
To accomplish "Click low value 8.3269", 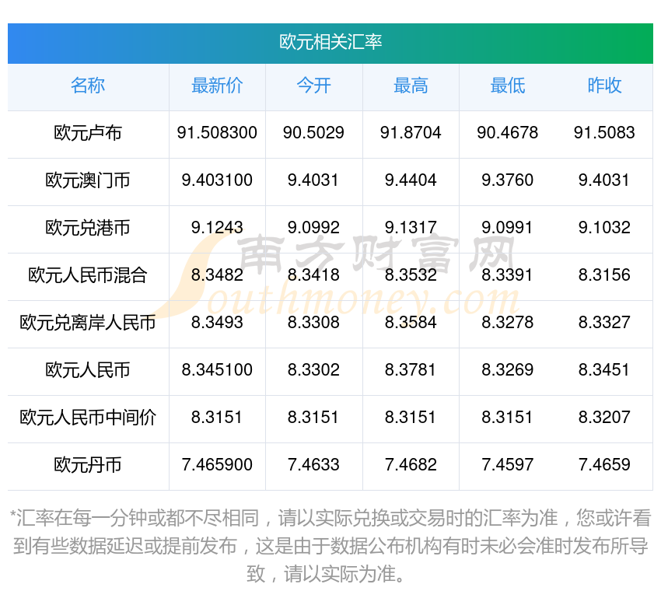I will click(508, 370).
